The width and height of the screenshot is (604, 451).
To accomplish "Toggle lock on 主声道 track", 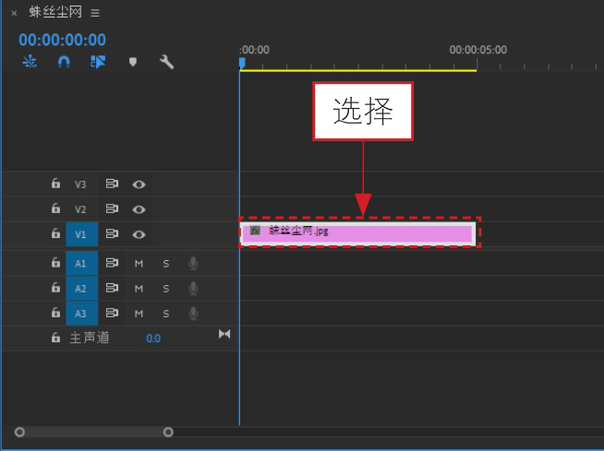I will (55, 338).
